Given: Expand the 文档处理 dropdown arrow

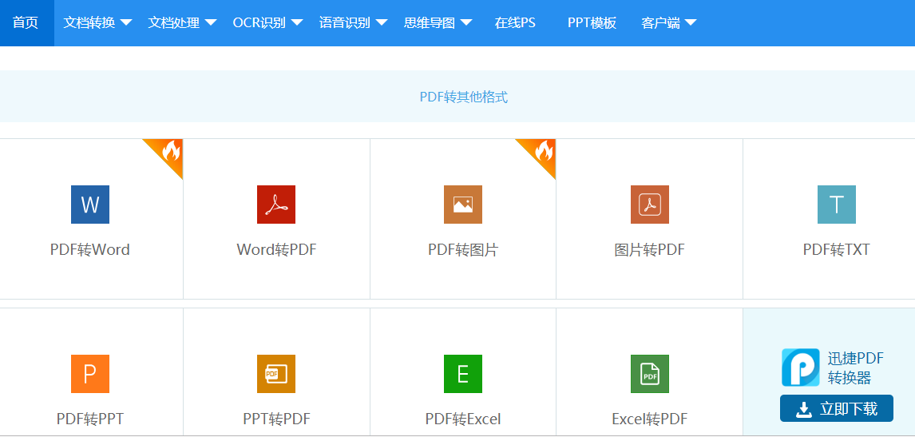Looking at the screenshot, I should point(211,23).
